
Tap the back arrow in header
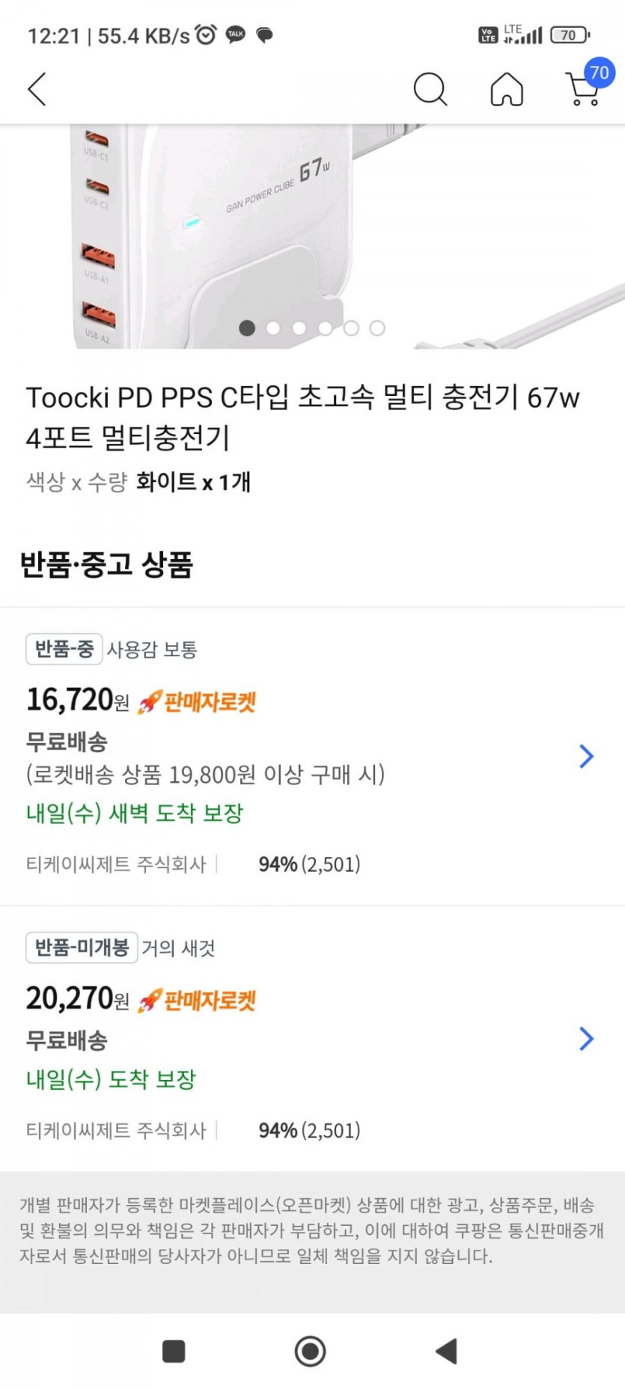(x=37, y=89)
